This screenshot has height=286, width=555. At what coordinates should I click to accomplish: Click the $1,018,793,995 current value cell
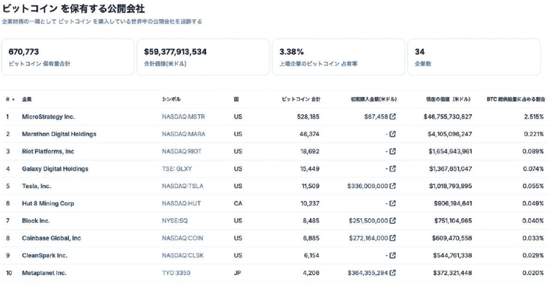[450, 186]
